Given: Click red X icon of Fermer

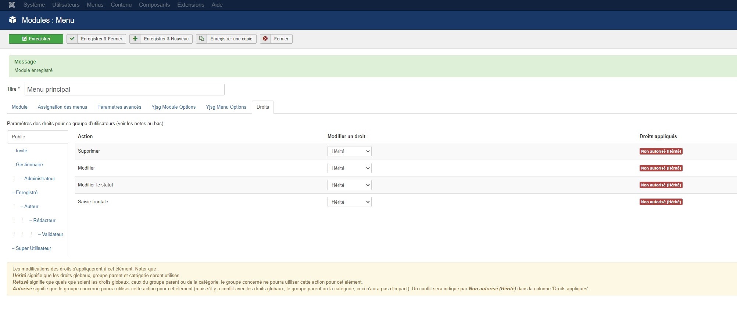Looking at the screenshot, I should point(265,39).
